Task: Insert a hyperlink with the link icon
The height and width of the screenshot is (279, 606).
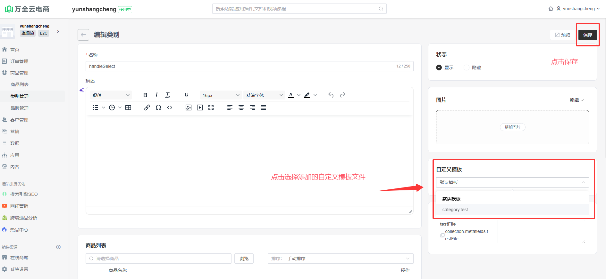Action: click(147, 108)
